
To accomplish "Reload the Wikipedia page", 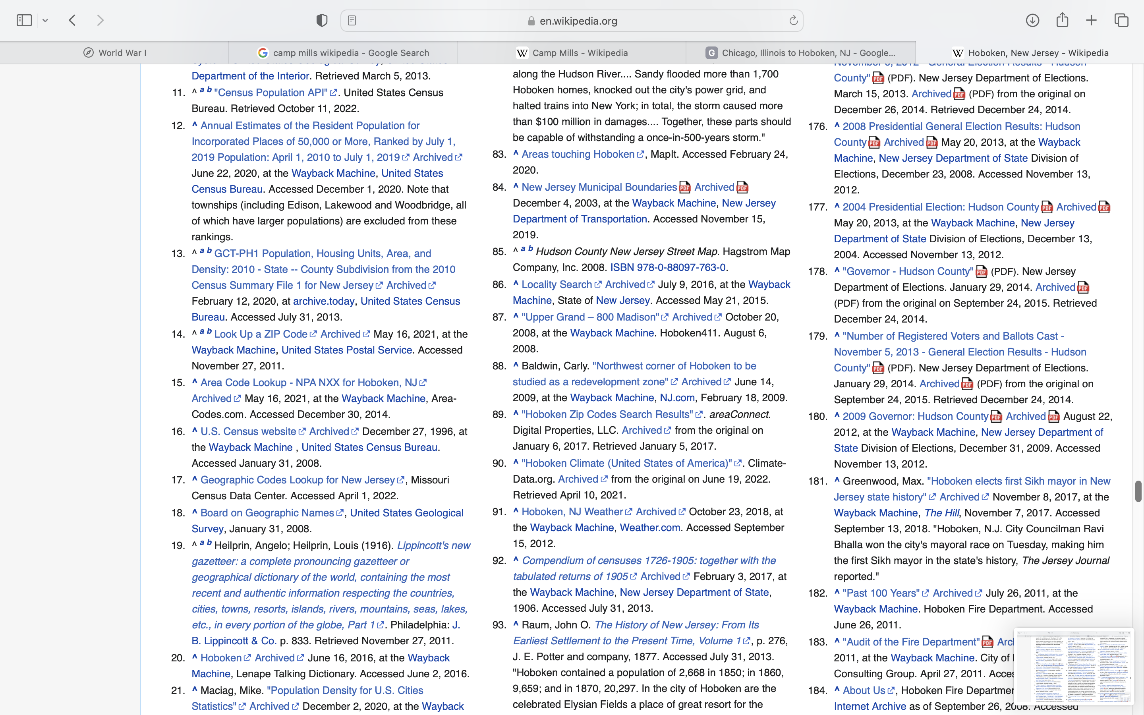I will tap(793, 20).
